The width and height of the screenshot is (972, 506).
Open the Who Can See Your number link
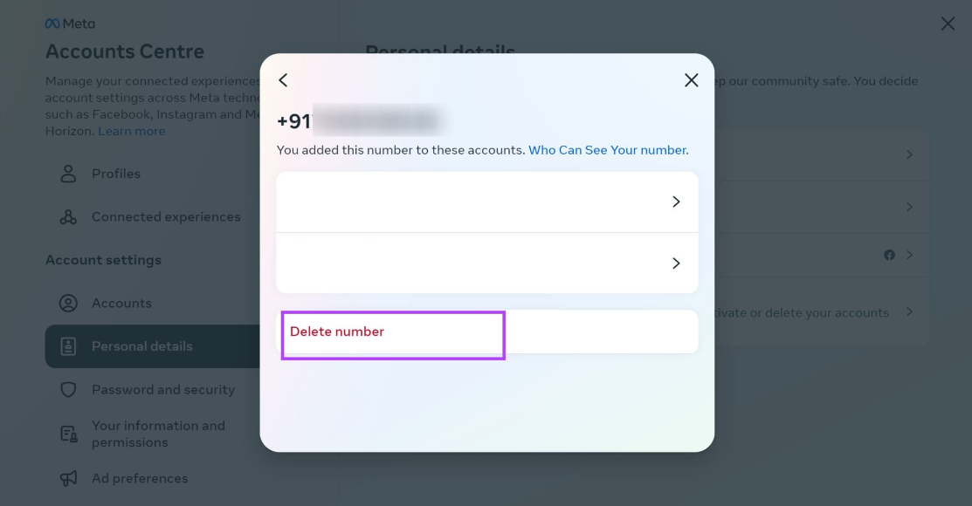point(608,150)
